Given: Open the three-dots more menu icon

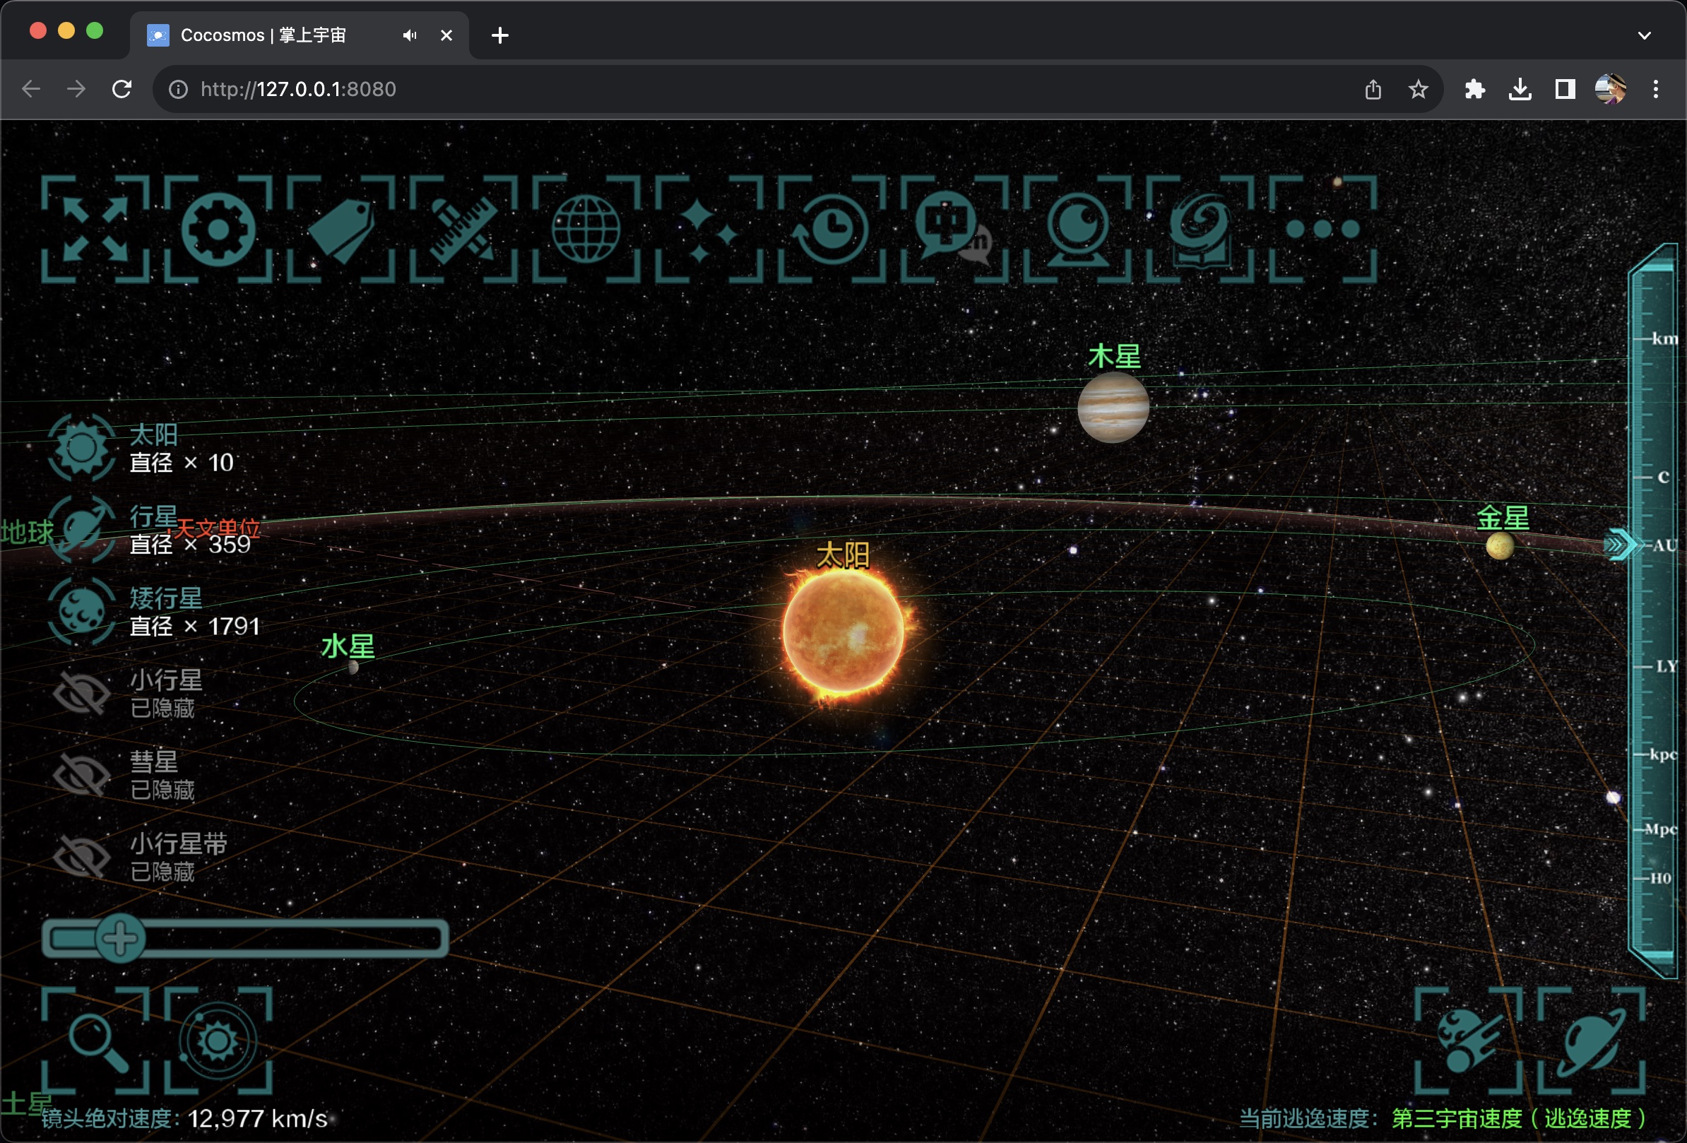Looking at the screenshot, I should click(1322, 229).
